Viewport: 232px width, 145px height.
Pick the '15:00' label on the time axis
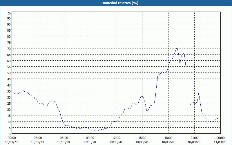point(142,138)
